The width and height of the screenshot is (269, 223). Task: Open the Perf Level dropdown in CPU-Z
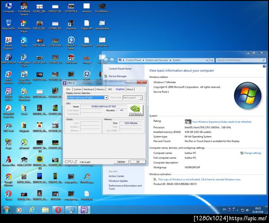click(x=141, y=98)
